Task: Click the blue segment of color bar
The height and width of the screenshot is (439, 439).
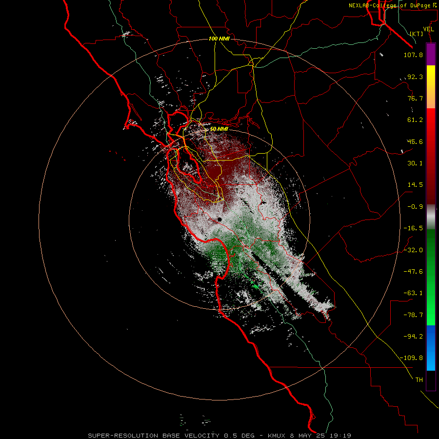Action: (x=431, y=348)
